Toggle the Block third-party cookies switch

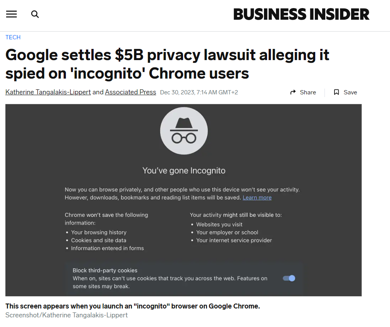[289, 278]
